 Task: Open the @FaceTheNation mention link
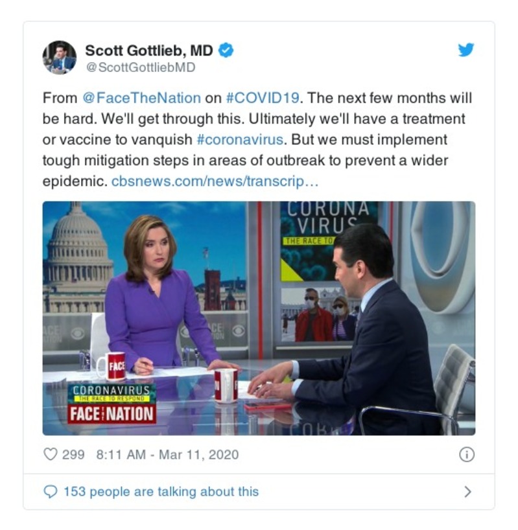[x=142, y=98]
